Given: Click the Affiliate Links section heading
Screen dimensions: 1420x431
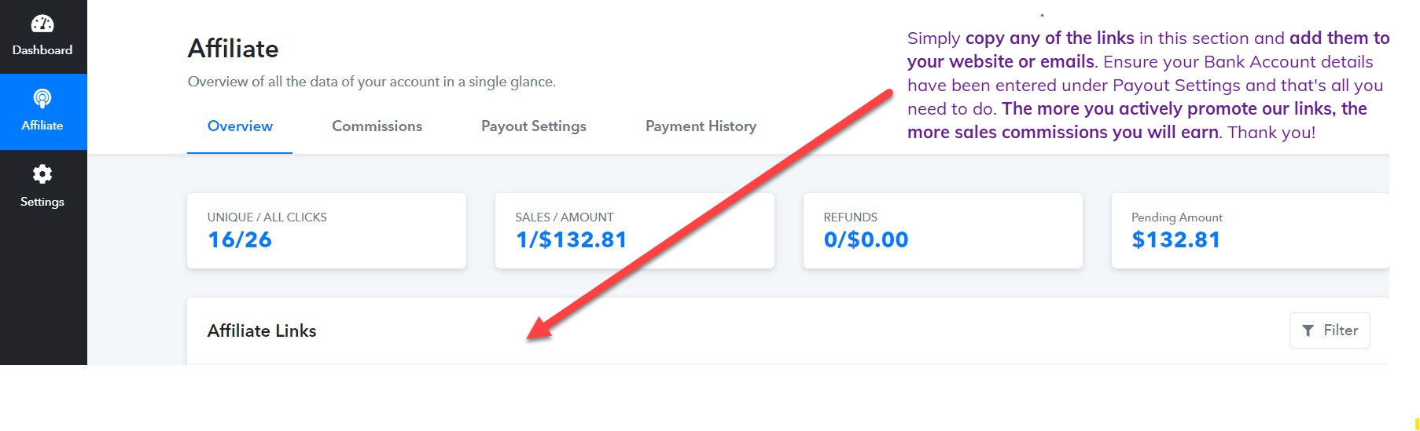Looking at the screenshot, I should tap(262, 331).
